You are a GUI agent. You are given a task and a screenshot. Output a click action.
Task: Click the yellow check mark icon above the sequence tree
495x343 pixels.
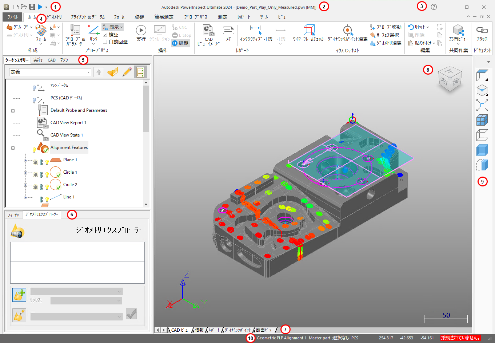tap(113, 72)
